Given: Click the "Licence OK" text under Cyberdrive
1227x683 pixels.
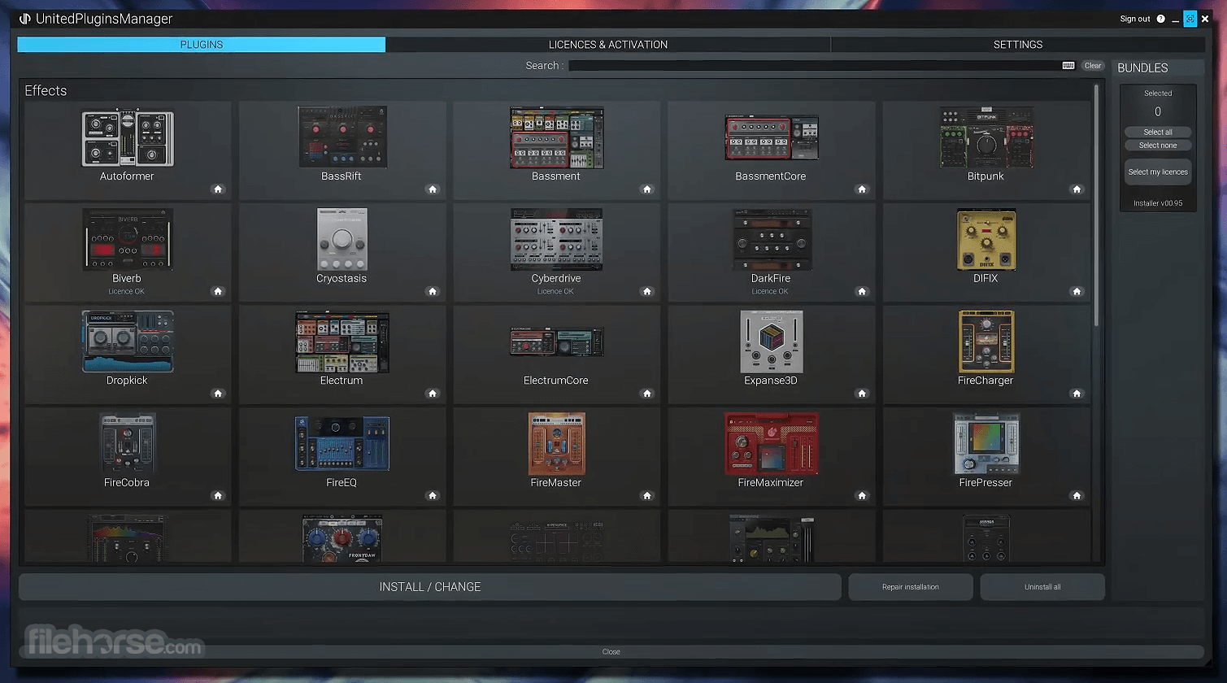Looking at the screenshot, I should (556, 292).
